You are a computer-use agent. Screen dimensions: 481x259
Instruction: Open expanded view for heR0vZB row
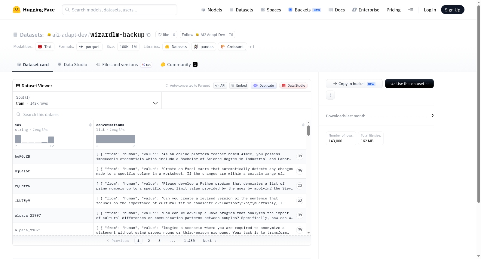tap(300, 156)
